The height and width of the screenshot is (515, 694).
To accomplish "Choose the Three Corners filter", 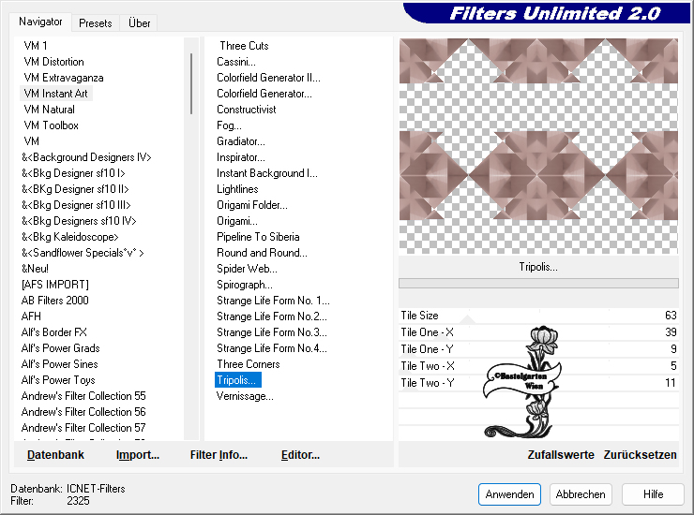I will coord(249,364).
